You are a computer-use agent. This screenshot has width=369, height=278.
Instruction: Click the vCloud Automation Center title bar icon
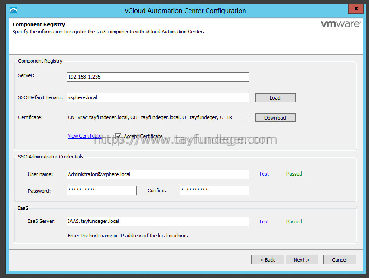pyautogui.click(x=14, y=10)
